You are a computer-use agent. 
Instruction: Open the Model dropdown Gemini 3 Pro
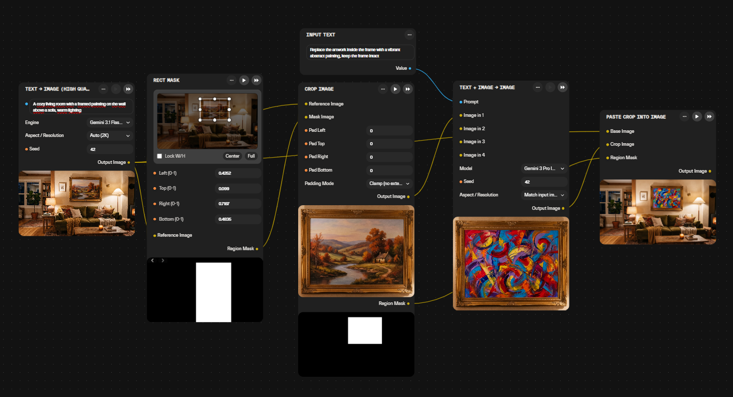(x=544, y=169)
